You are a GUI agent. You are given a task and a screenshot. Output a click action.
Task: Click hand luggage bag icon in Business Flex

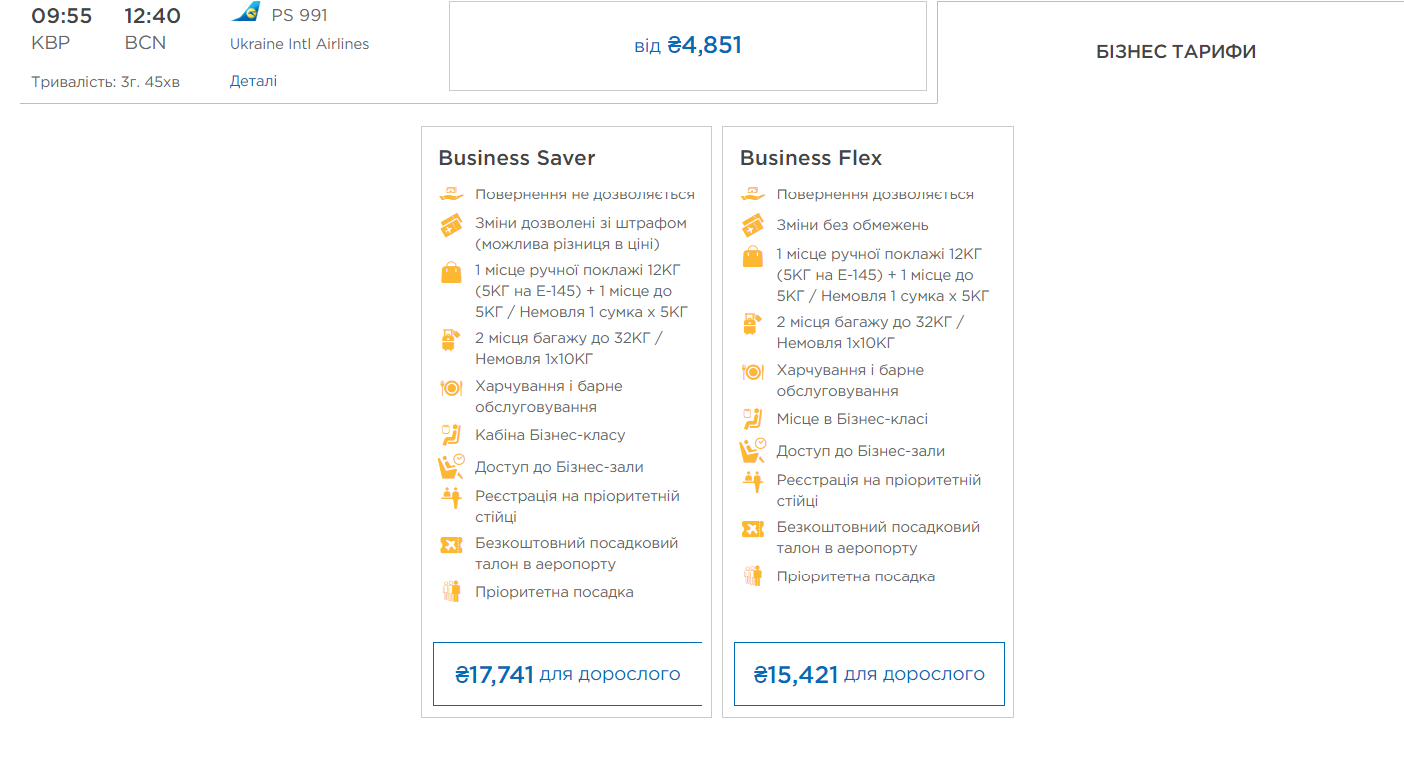[x=753, y=257]
